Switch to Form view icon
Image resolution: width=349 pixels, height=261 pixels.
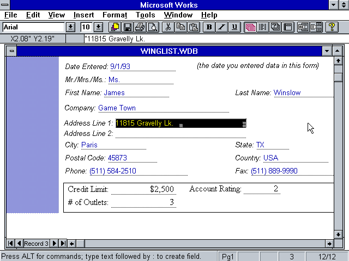point(250,27)
